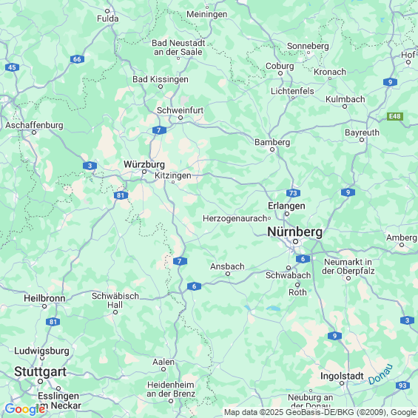Image resolution: width=418 pixels, height=418 pixels.
Task: Click the A3 shield west of Würzburg
Action: 90,166
